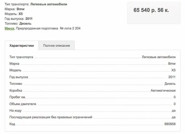Click Предпродажная подготовка text
This screenshot has width=185, height=134.
tap(37, 28)
